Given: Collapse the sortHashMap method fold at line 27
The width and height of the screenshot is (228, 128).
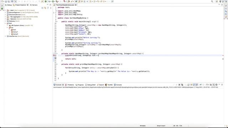Looking at the screenshot, I should coord(57,54).
